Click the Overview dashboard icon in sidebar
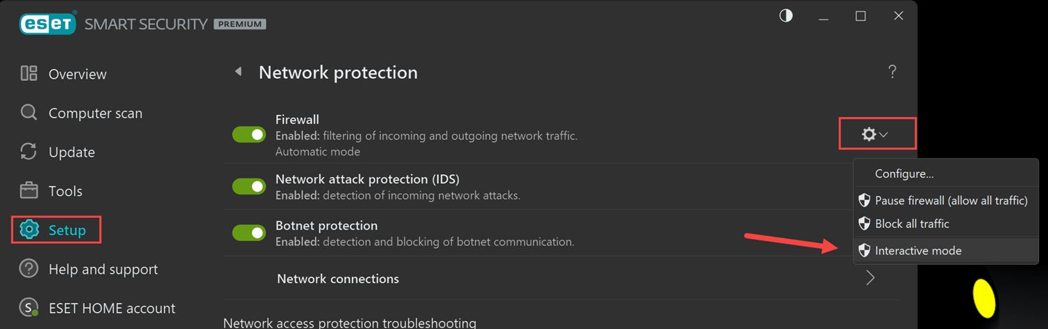Screen dimensions: 1048x329 [29, 74]
